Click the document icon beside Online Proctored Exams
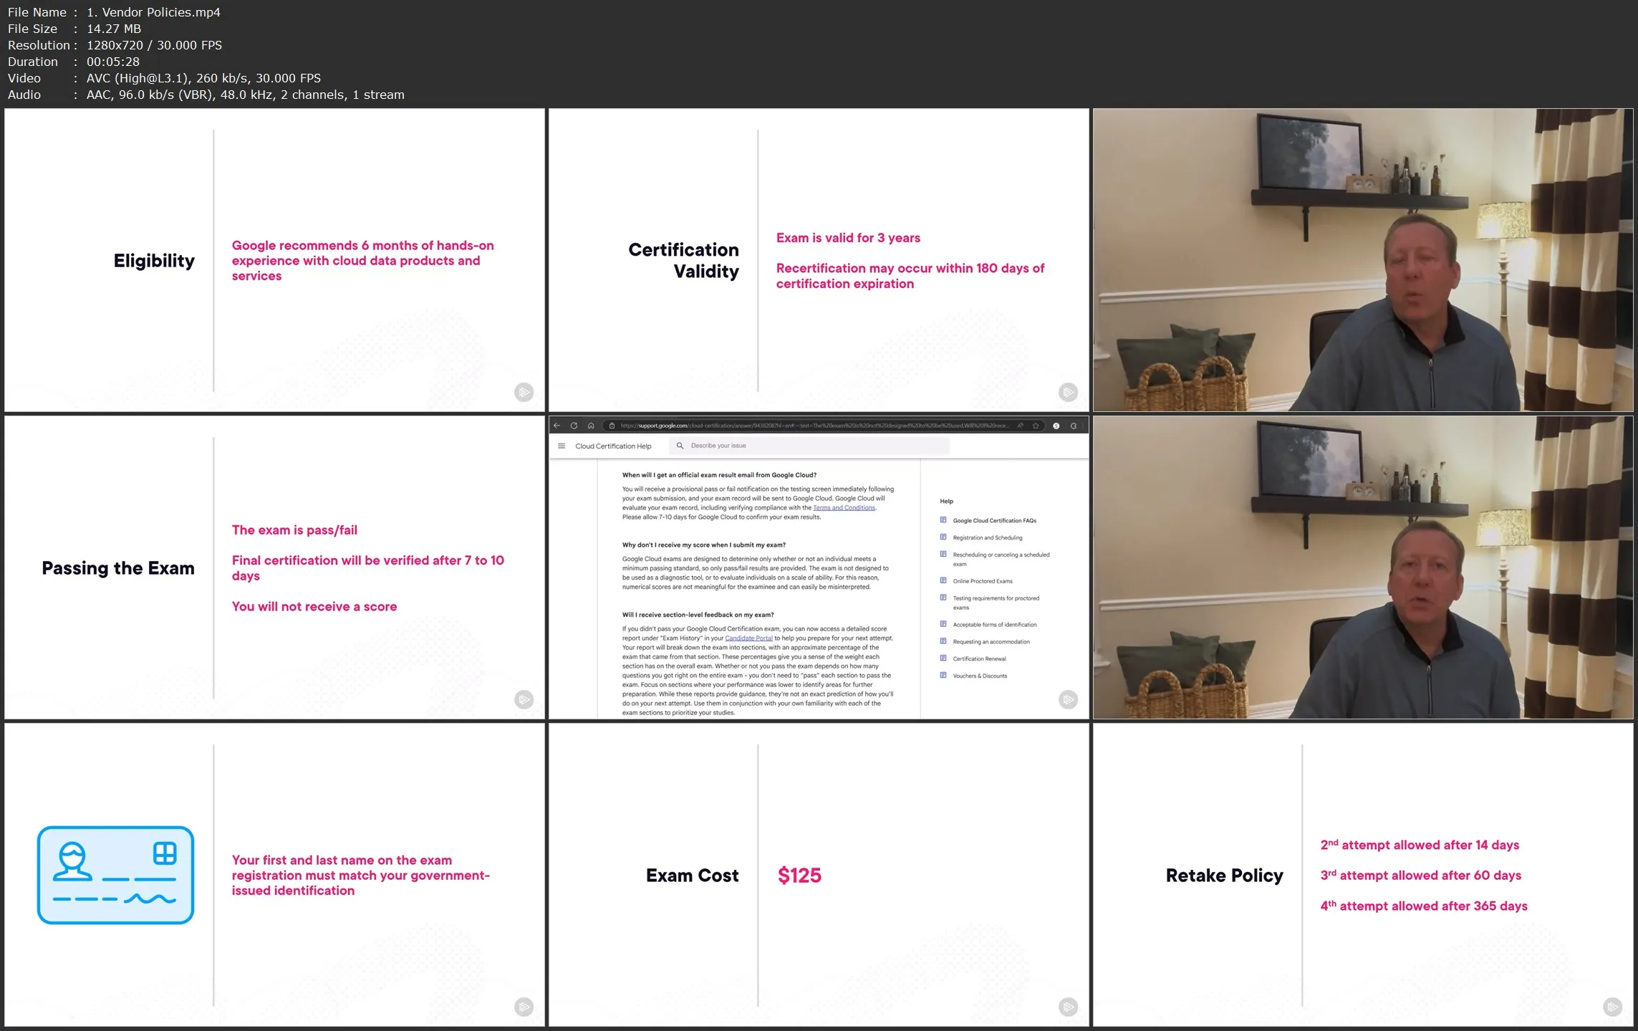Screen dimensions: 1638x1031 click(943, 581)
